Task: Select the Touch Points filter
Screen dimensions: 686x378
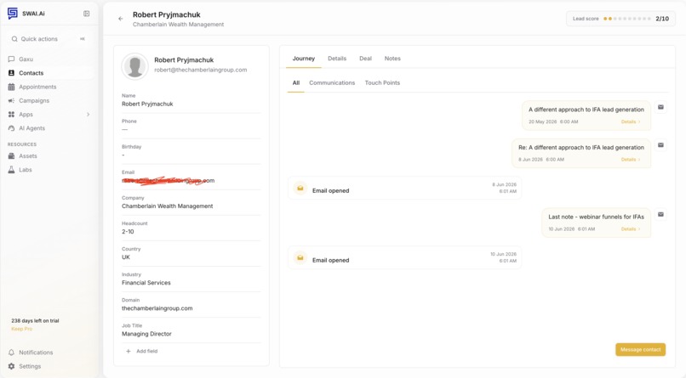Action: click(382, 83)
